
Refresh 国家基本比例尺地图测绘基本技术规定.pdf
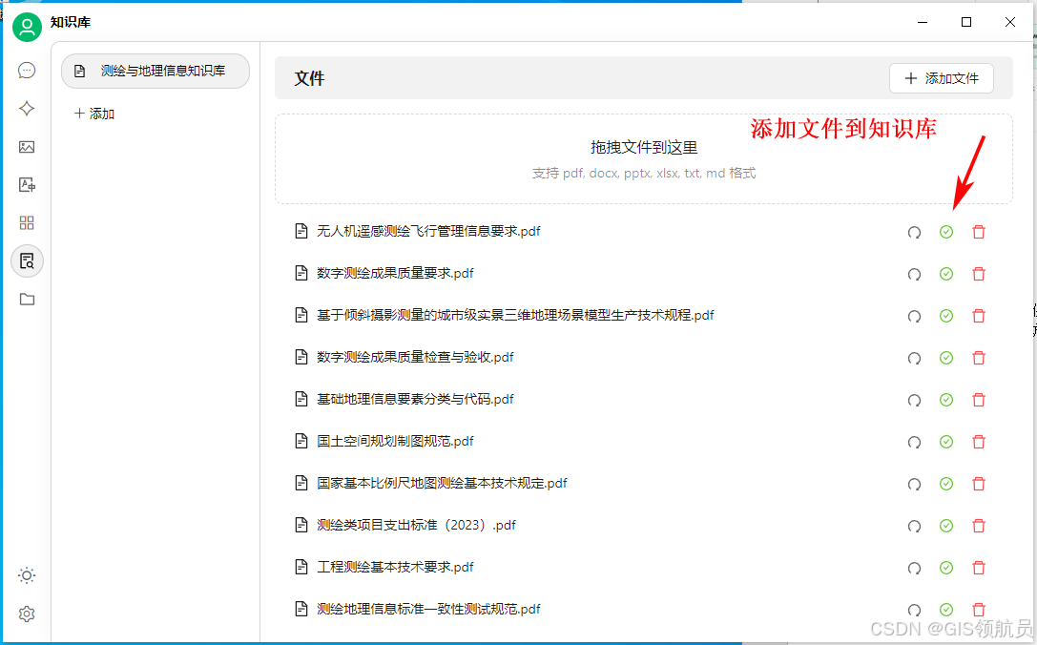[914, 485]
